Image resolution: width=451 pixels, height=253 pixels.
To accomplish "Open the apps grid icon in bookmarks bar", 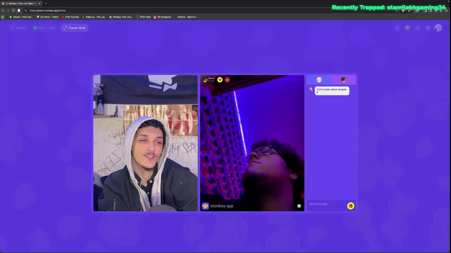I will (3, 17).
